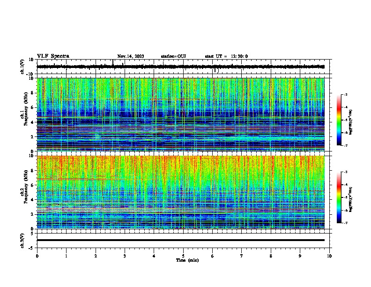Select the "Nov.14, 2023" date label
Screen dimensions: 371x287
(x=131, y=56)
